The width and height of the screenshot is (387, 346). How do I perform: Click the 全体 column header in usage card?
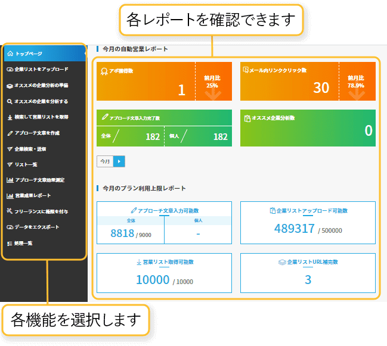pyautogui.click(x=131, y=220)
